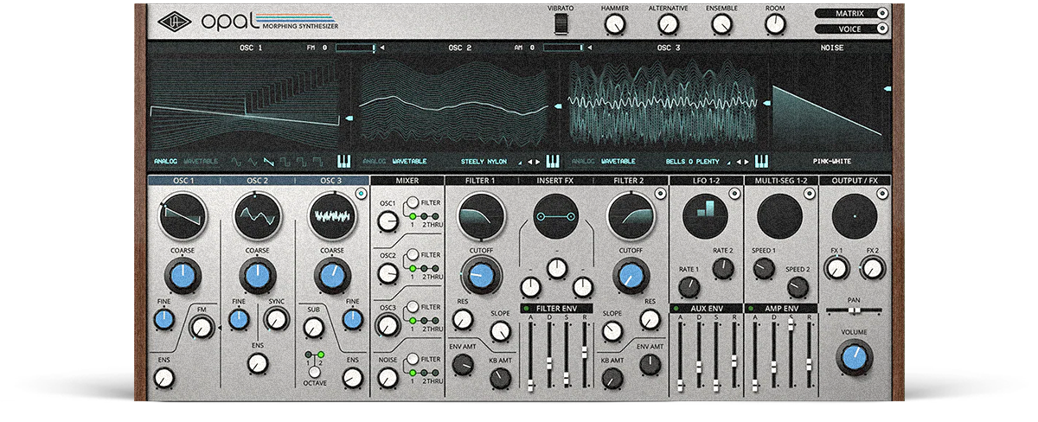This screenshot has width=1038, height=422.
Task: Select the OSC 2 tab
Action: (257, 180)
